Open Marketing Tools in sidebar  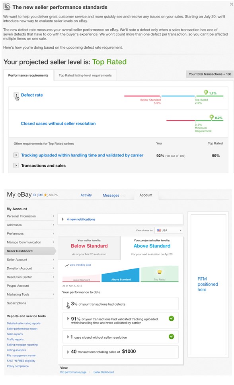tap(30, 294)
